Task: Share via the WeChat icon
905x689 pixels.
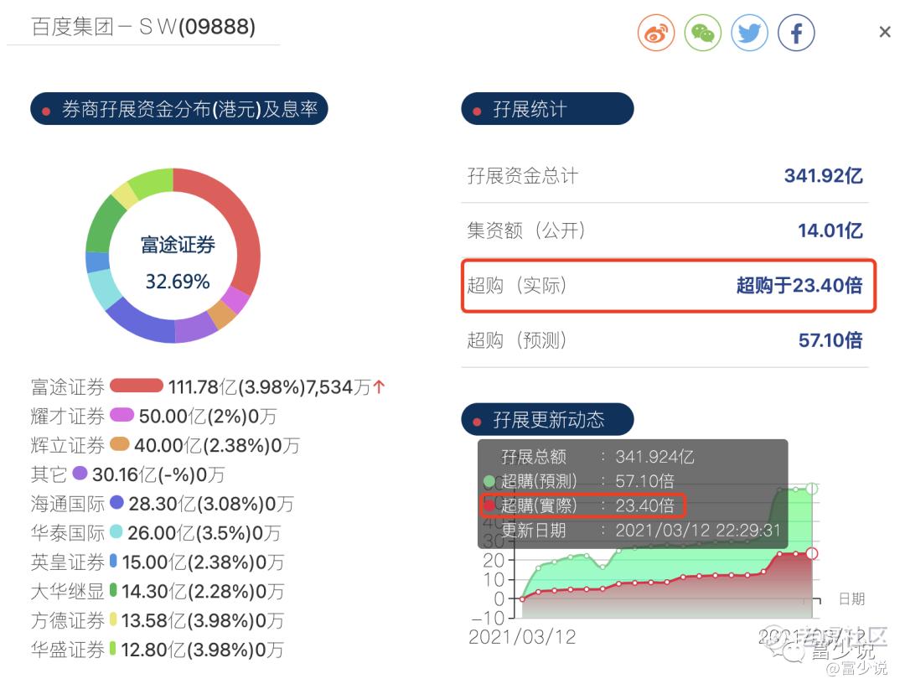Action: (703, 33)
